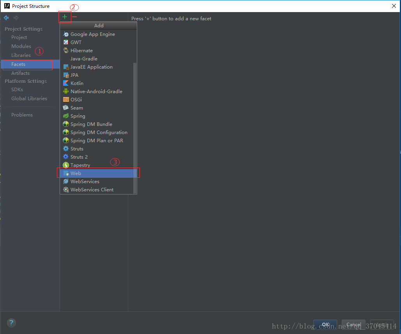Select Java-Gradle facet type

97,58
